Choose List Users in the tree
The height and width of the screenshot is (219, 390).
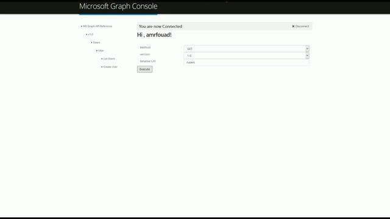click(x=109, y=59)
